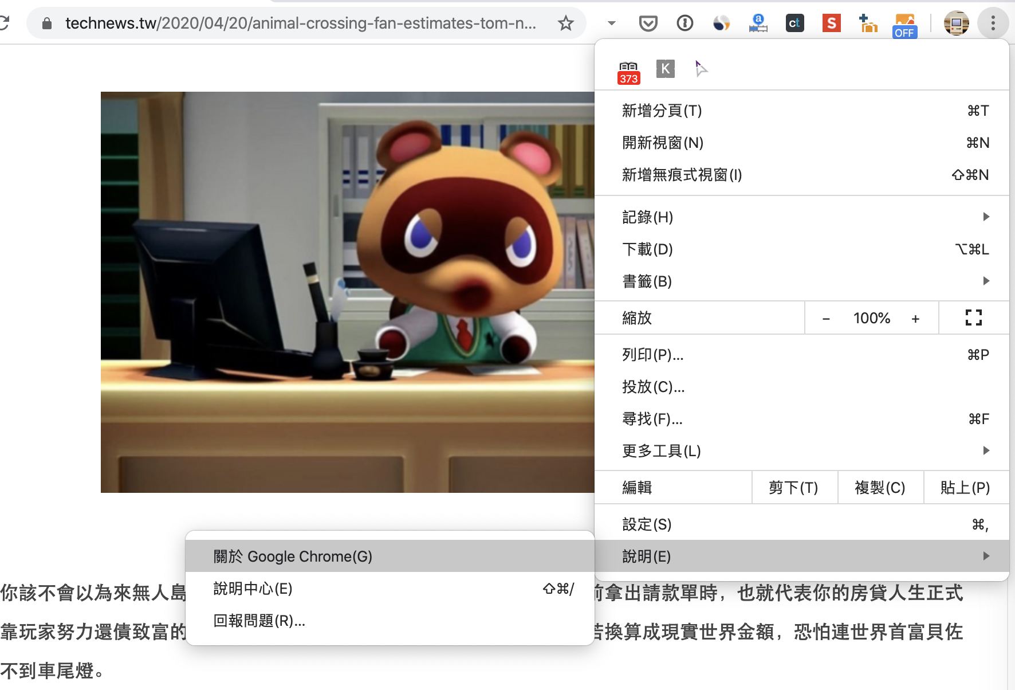This screenshot has height=690, width=1015.
Task: Open 設定(S) settings
Action: [802, 524]
